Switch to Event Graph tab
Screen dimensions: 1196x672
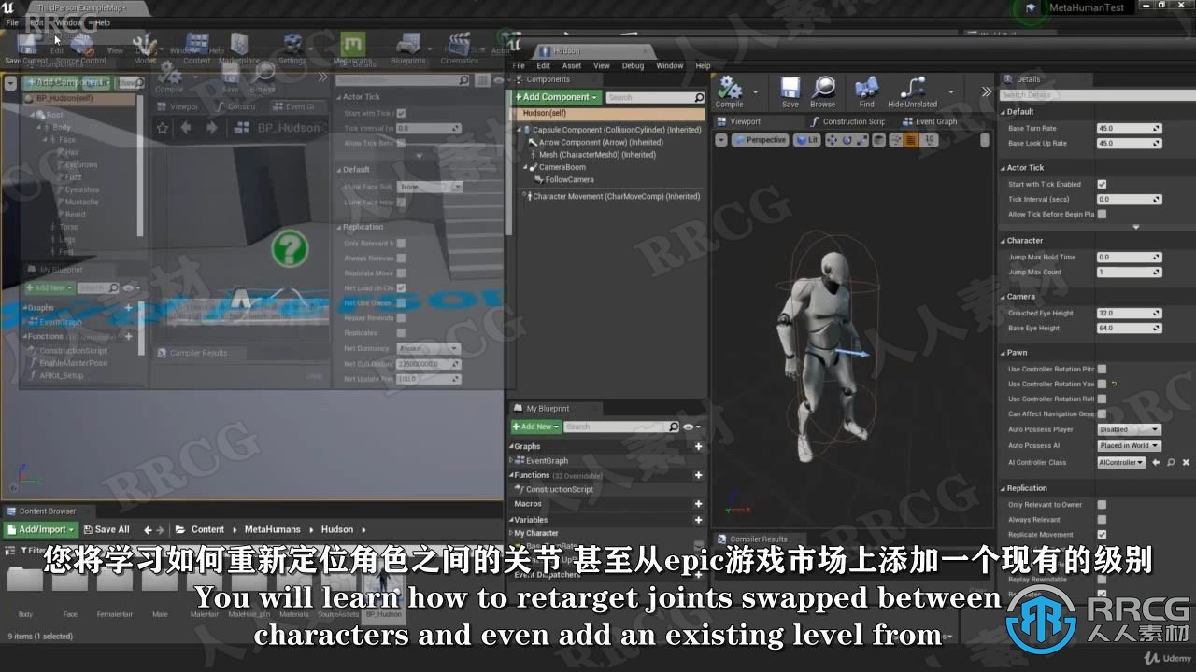930,121
